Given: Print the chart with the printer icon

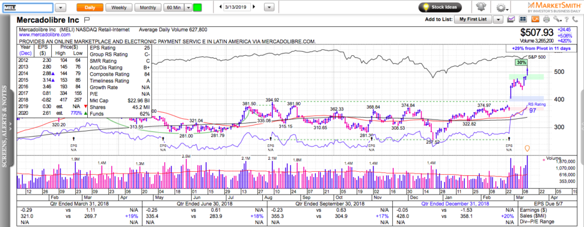Looking at the screenshot, I should [x=546, y=19].
